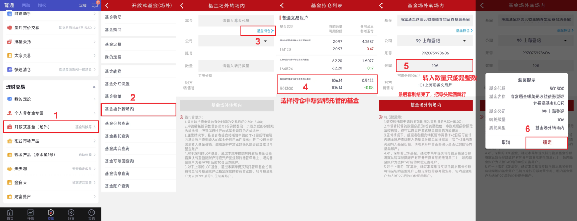Open the 盯盘助手 icon entry
The height and width of the screenshot is (221, 577).
pos(10,13)
